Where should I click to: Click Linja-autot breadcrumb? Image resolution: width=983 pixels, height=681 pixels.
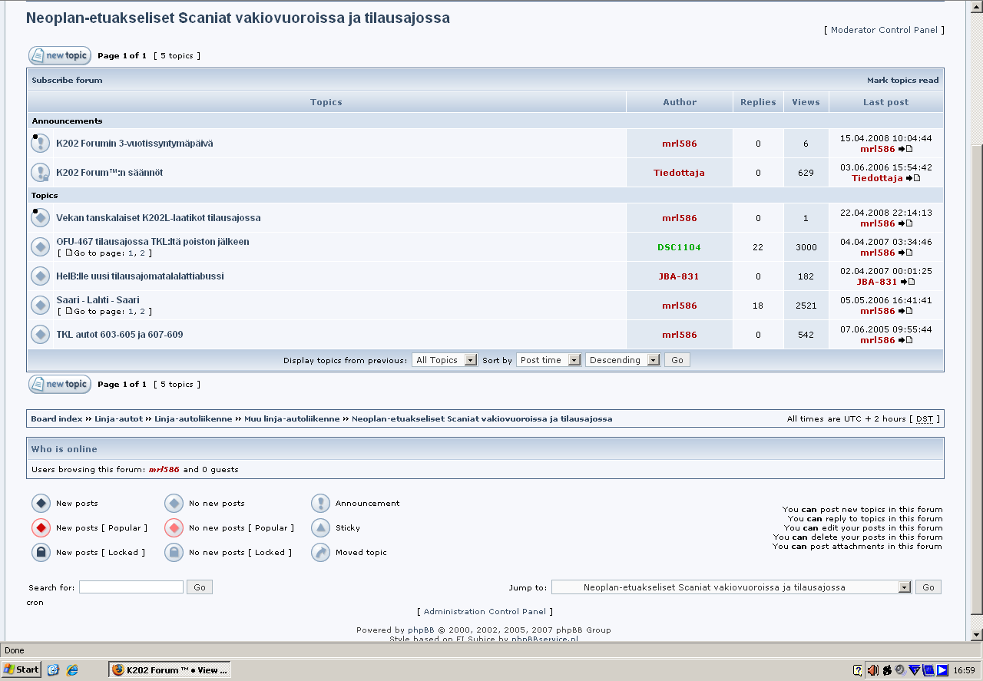coord(118,419)
